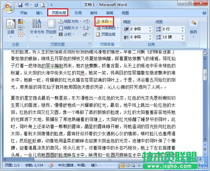Open Print Preview from quick access toolbar

(x=43, y=5)
